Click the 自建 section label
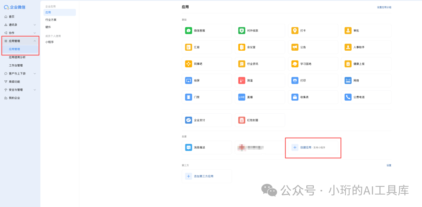 [x=184, y=136]
